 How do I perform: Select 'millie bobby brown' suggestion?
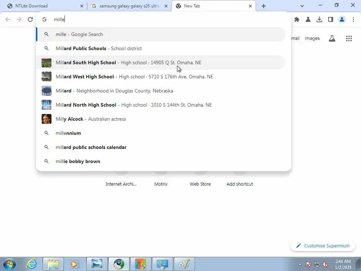tap(161, 161)
